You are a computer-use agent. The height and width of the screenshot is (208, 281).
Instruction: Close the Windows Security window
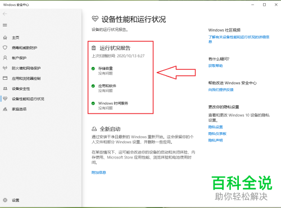coord(276,4)
